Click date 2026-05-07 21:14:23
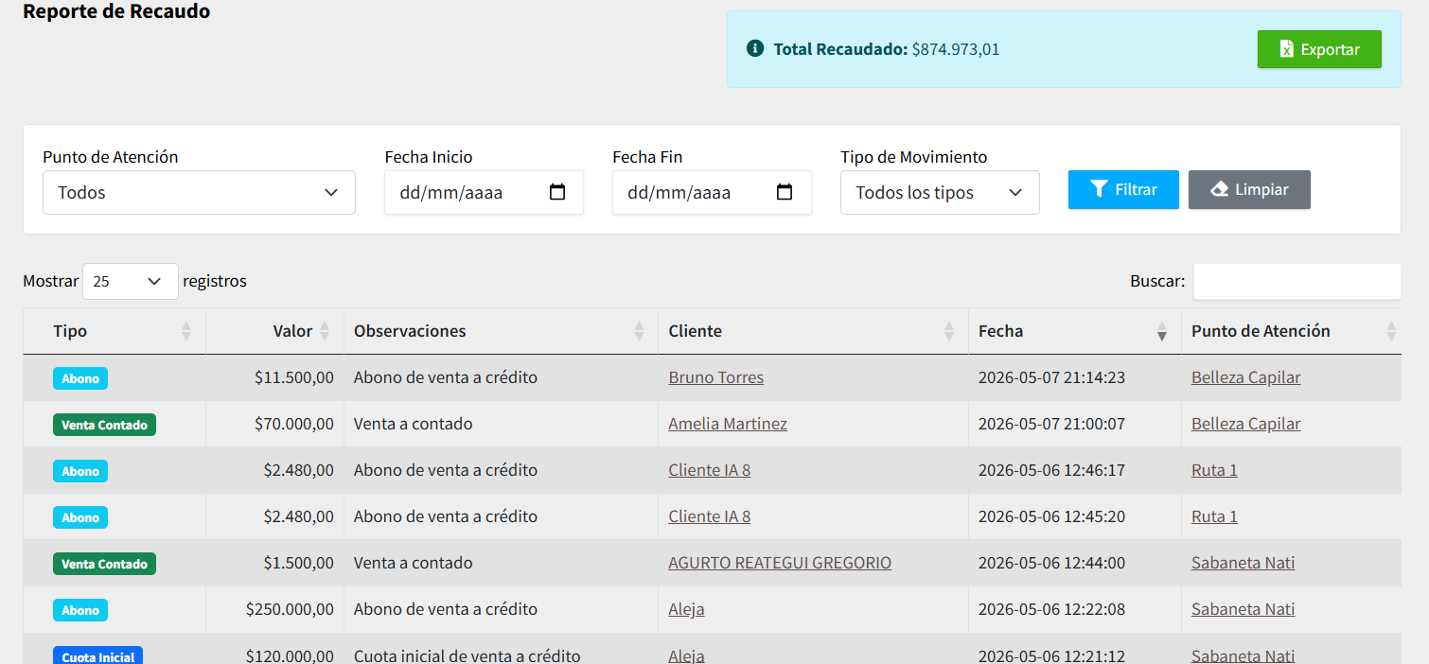This screenshot has width=1429, height=664. pos(1051,377)
